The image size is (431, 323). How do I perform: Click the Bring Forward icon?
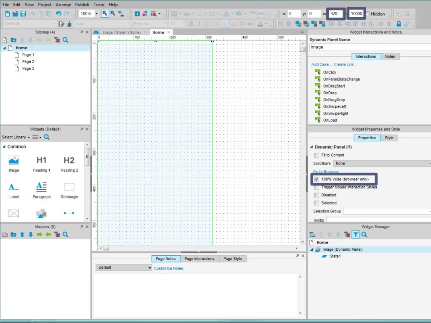pyautogui.click(x=314, y=24)
